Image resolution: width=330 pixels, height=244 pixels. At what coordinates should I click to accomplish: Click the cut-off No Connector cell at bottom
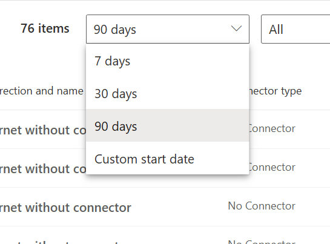point(262,242)
